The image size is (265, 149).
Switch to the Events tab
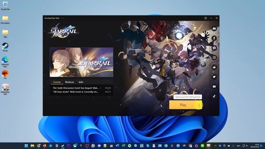57,82
